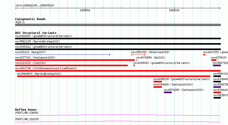Image resolution: width=228 pixels, height=125 pixels.
Task: Click the 156900k ruler label
Action: (x=174, y=10)
